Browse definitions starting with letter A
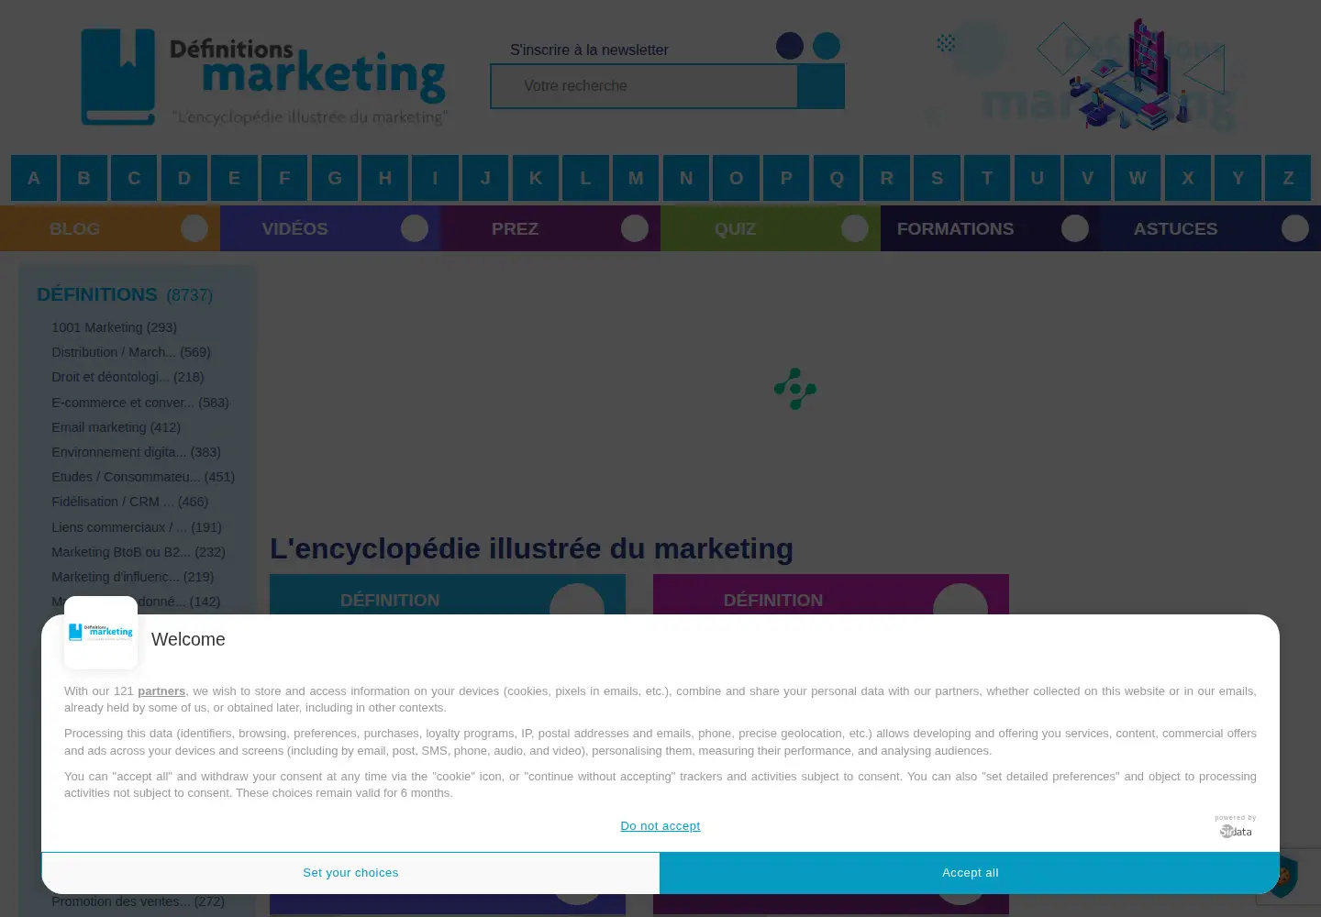The image size is (1321, 917). (34, 178)
